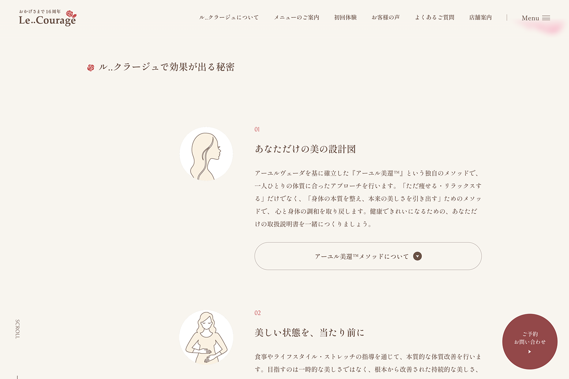Click the Menu text label
The image size is (569, 379).
(x=530, y=18)
